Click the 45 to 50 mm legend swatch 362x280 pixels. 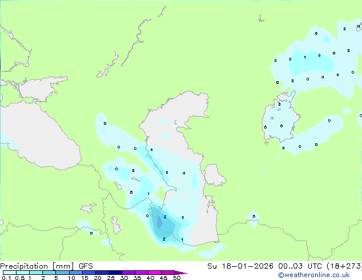point(168,273)
